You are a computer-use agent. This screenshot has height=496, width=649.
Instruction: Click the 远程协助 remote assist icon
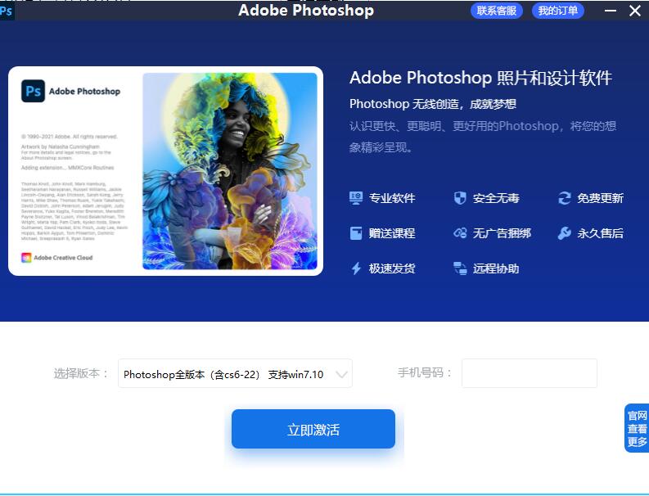click(460, 268)
